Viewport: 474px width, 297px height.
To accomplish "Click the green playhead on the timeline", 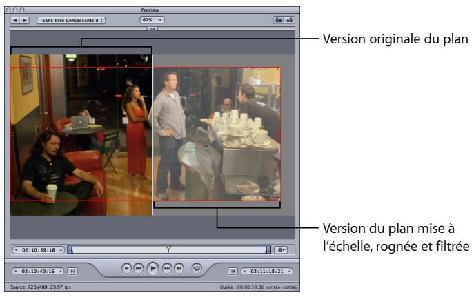I will (x=168, y=247).
